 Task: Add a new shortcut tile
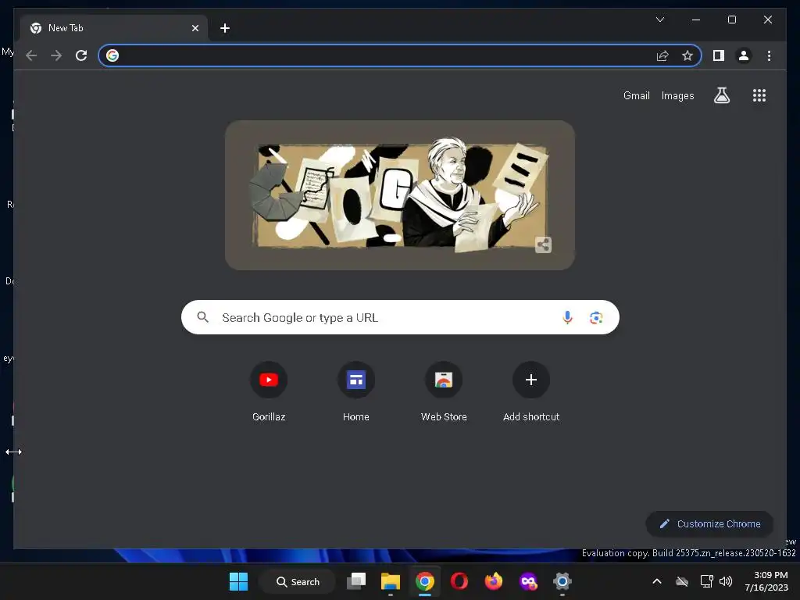[531, 392]
